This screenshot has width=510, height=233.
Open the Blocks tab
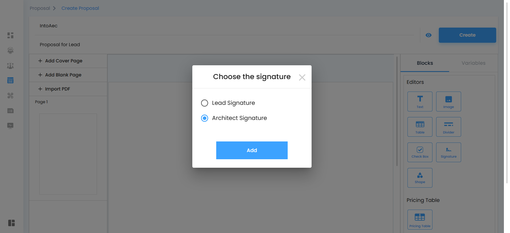[425, 63]
